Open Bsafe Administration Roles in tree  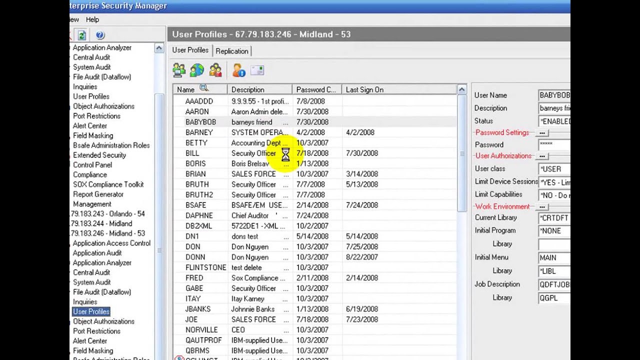111,145
